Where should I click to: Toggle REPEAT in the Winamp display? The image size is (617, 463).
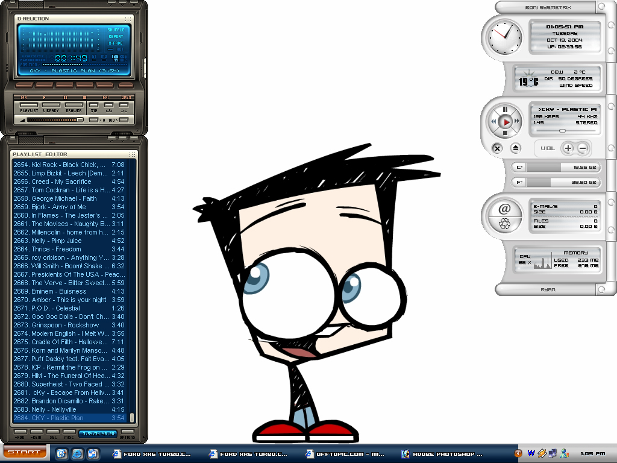[x=116, y=37]
